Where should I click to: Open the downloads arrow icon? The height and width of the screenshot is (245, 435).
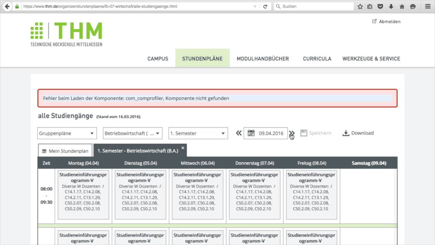coord(391,6)
